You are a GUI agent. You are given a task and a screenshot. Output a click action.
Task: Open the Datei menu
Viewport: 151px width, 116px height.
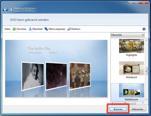pyautogui.click(x=8, y=29)
